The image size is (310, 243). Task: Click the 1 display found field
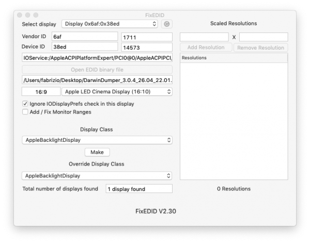(x=139, y=189)
